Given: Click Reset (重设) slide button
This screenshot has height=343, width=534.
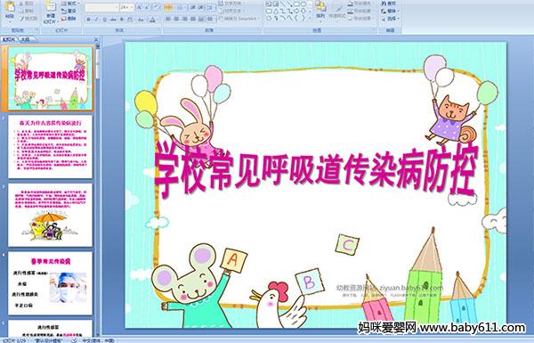Looking at the screenshot, I should 69,11.
